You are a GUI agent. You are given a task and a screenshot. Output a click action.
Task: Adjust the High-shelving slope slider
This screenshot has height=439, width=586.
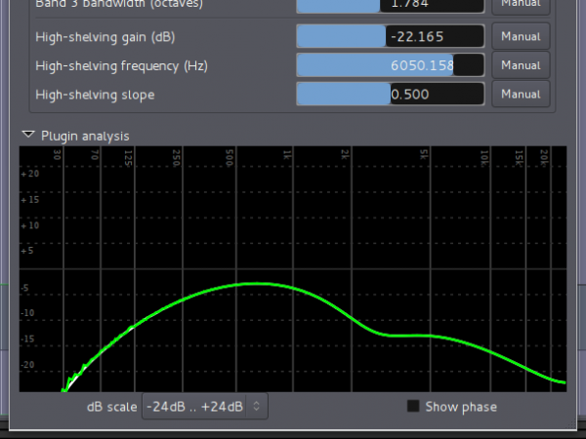(x=391, y=94)
